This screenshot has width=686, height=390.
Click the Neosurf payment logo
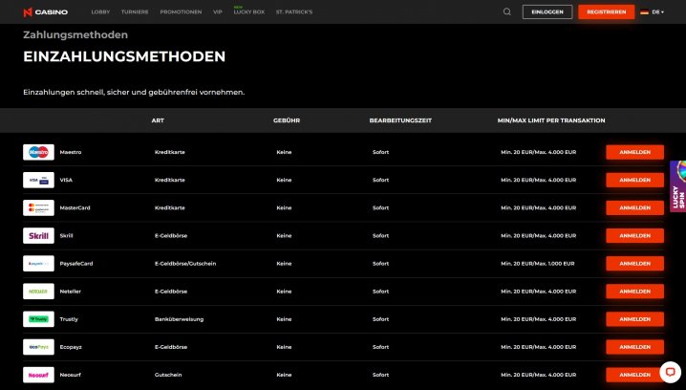coord(38,375)
